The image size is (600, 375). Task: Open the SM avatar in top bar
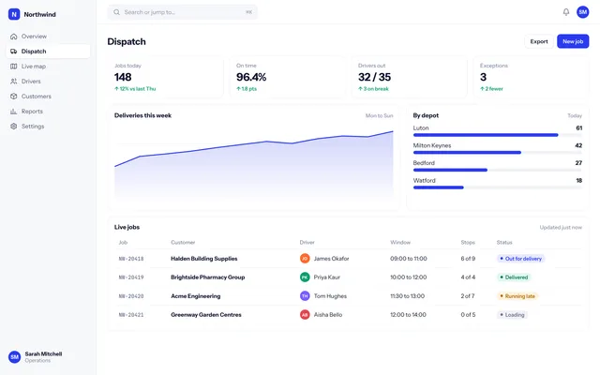point(583,12)
